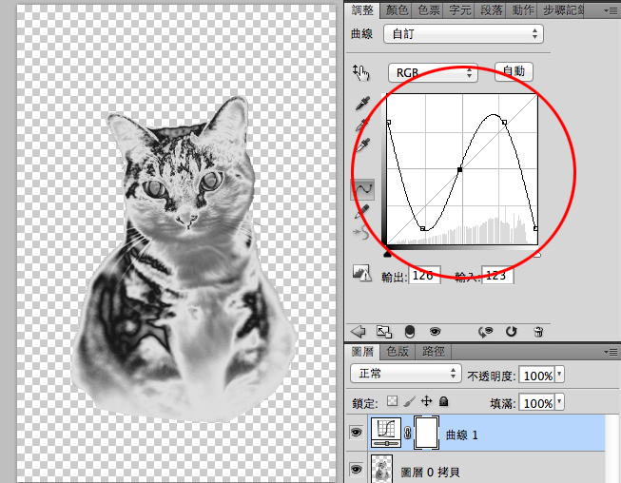This screenshot has height=483, width=621.
Task: Click the 圖層 0 拷貝 layer name
Action: [x=430, y=472]
